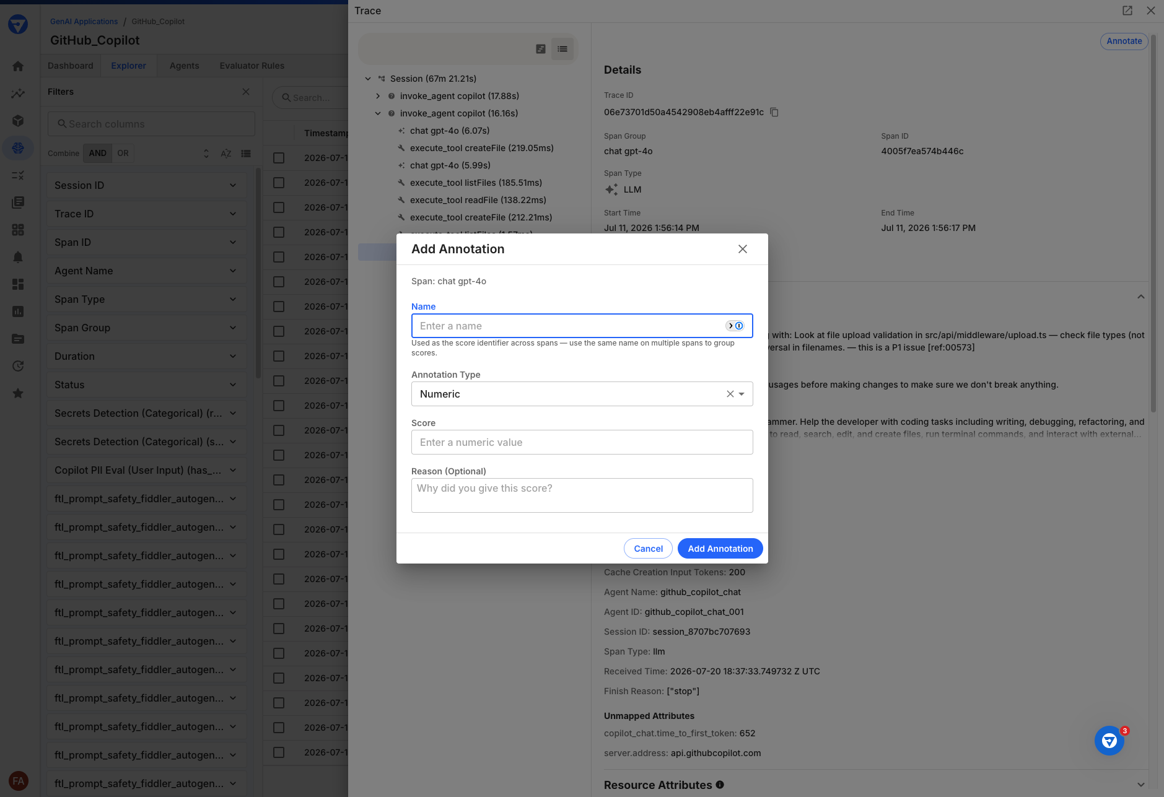
Task: Switch to timeline view in trace tree
Action: click(541, 49)
